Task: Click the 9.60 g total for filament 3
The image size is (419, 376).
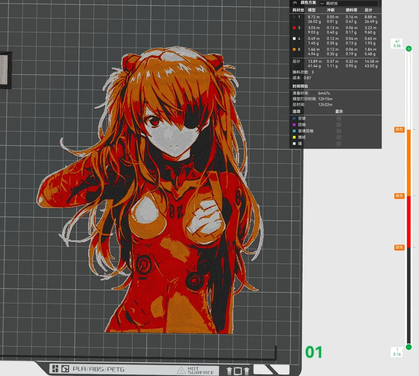Action: click(370, 32)
